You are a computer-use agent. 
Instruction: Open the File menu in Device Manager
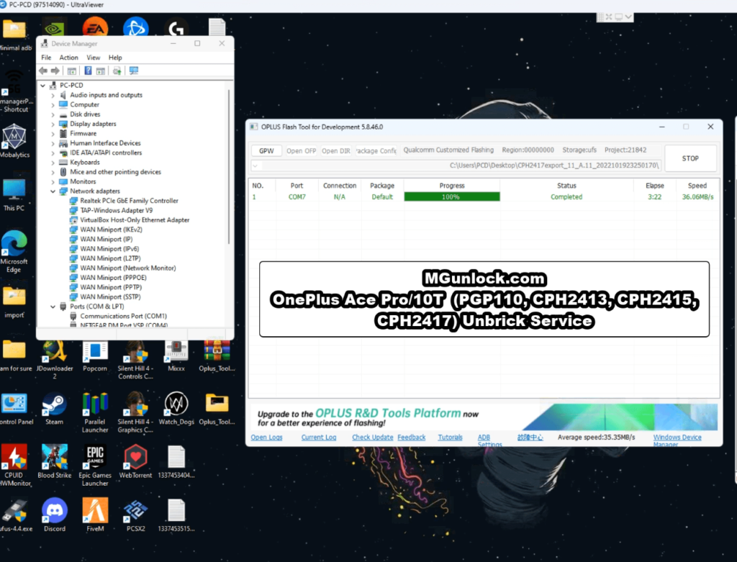click(46, 58)
